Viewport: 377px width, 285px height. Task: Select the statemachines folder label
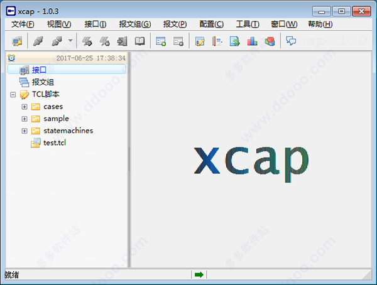(x=68, y=131)
